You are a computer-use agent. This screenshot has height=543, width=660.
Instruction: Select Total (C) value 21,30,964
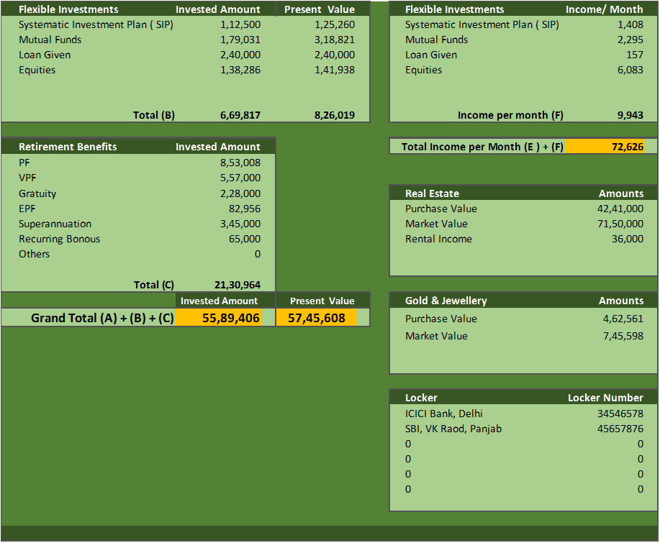[x=238, y=286]
